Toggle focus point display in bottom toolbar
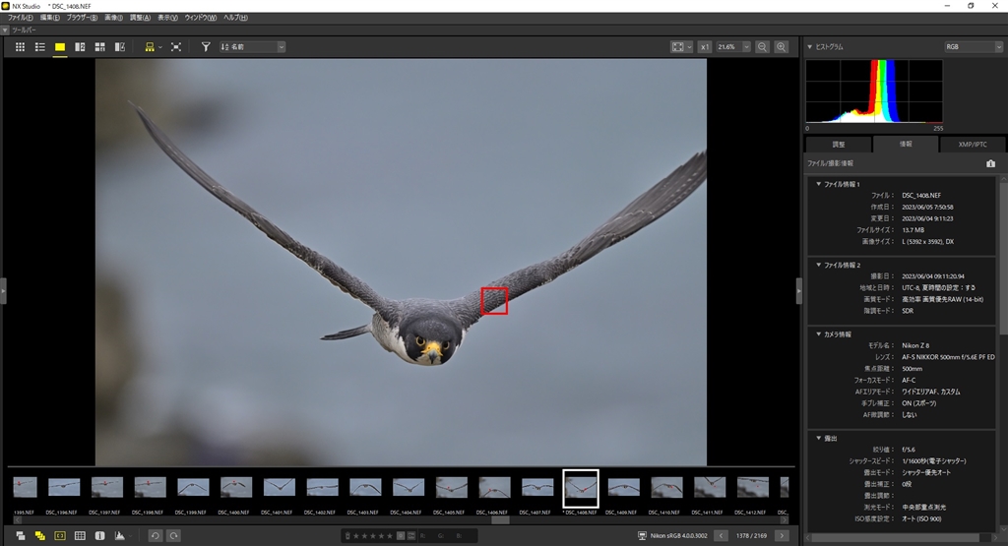 (59, 535)
